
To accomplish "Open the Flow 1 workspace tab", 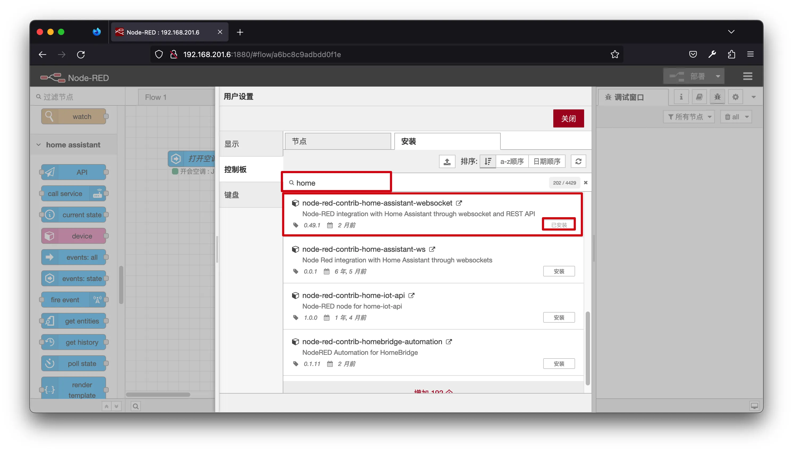I will (176, 97).
